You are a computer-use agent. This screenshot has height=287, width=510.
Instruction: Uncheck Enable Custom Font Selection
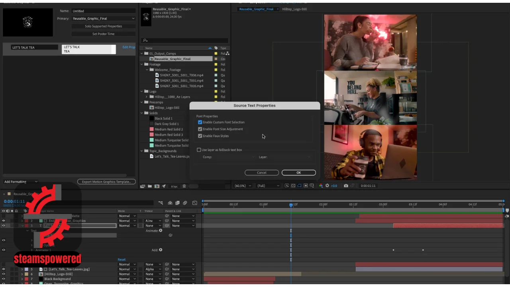point(200,122)
